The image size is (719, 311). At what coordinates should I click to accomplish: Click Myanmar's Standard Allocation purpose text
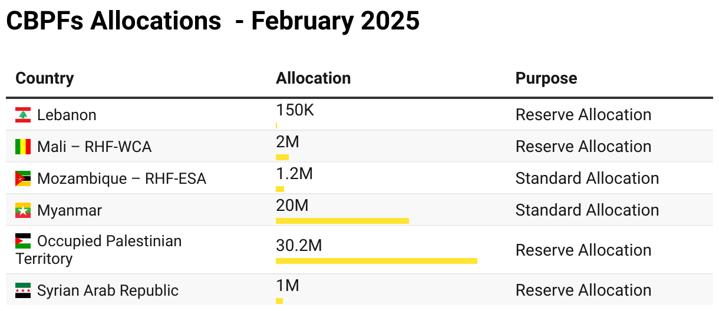[x=587, y=210]
